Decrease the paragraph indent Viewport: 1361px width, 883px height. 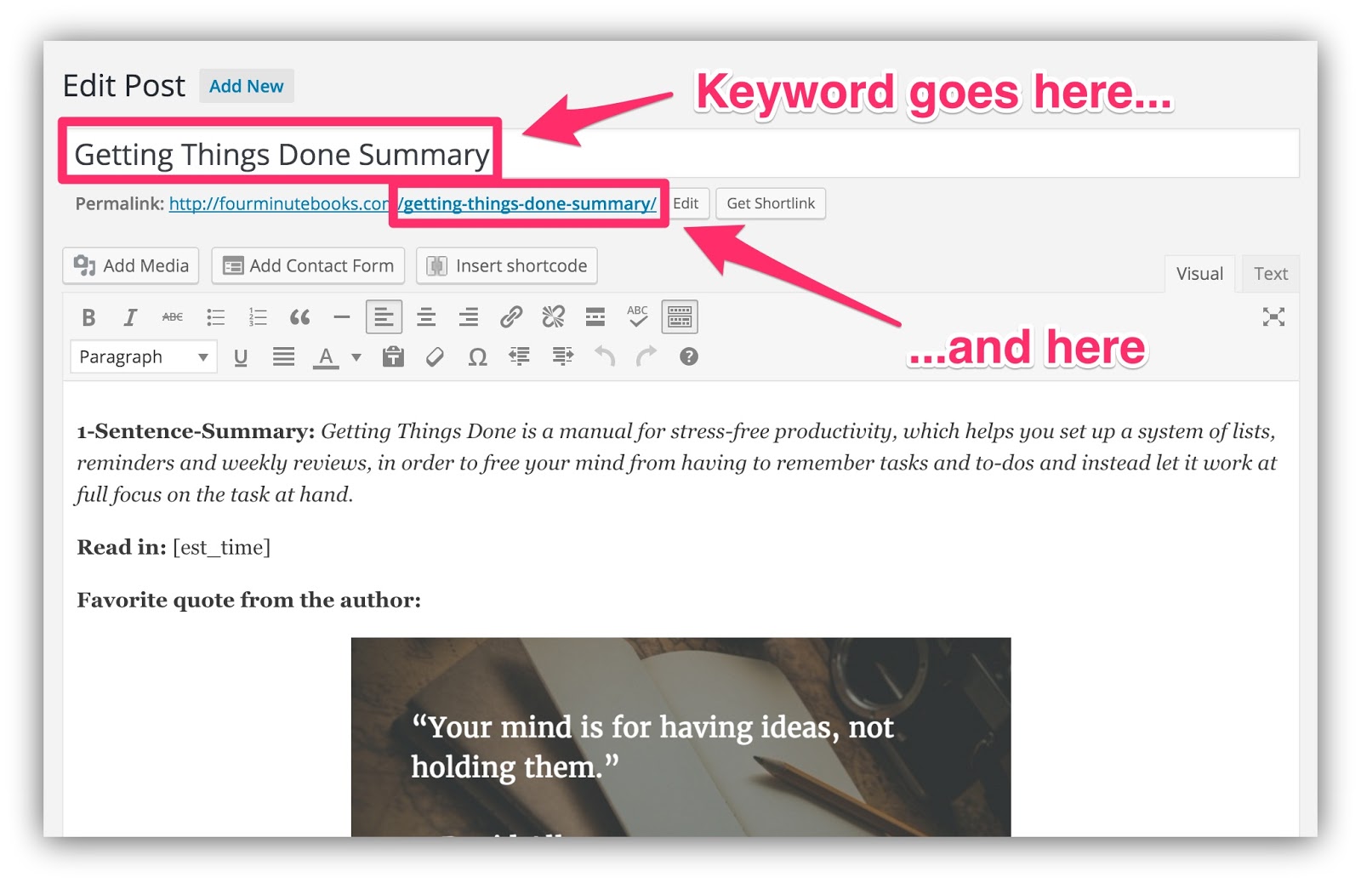coord(520,357)
